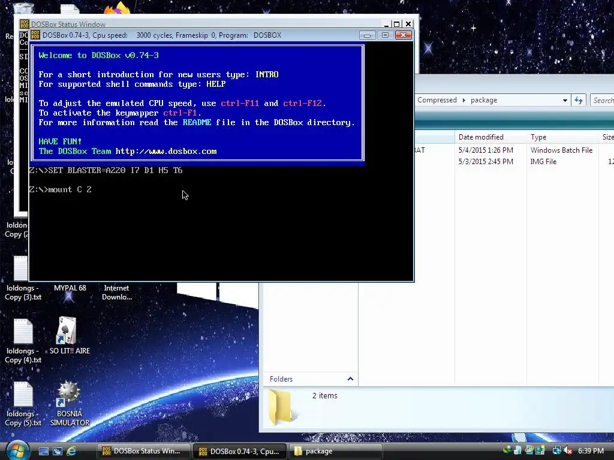
Task: Select the Internet Downlo... desktop shortcut label
Action: click(x=117, y=292)
